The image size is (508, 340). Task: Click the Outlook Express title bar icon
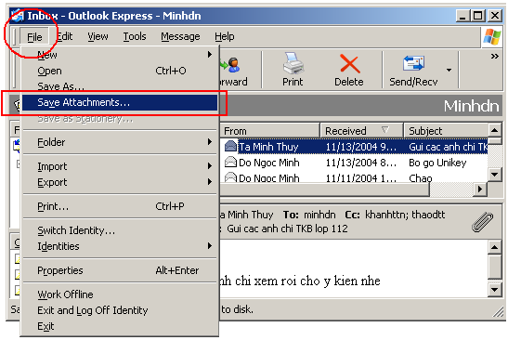click(x=17, y=16)
